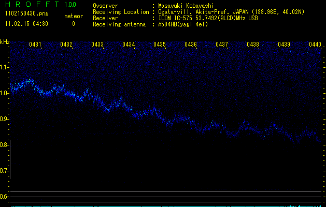Click the meteor count label
Screen dimensions: 326x207
pos(74,16)
